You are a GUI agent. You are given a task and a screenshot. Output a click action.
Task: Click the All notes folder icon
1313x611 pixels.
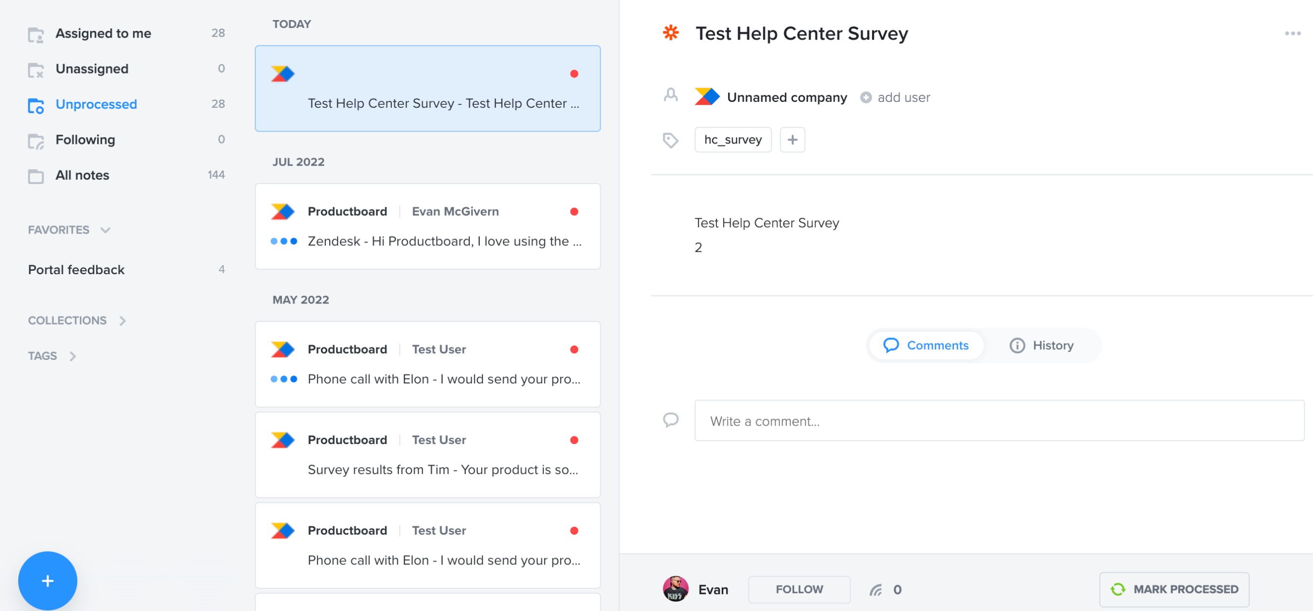click(36, 176)
